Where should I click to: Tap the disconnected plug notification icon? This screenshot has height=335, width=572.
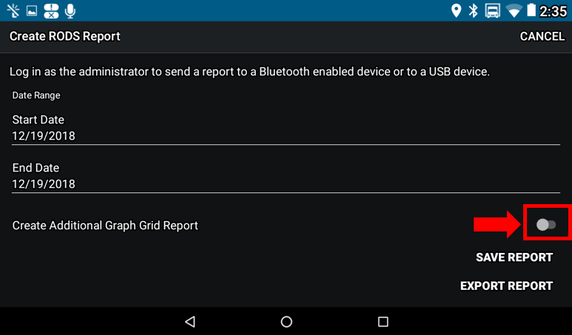[13, 10]
